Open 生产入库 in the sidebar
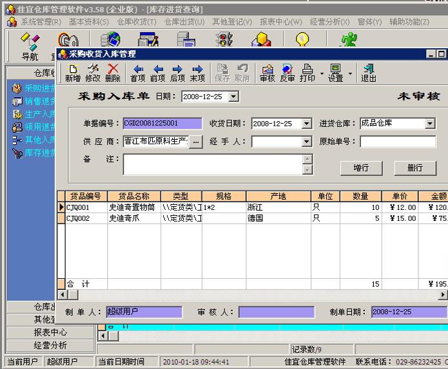The height and width of the screenshot is (369, 448). tap(34, 114)
